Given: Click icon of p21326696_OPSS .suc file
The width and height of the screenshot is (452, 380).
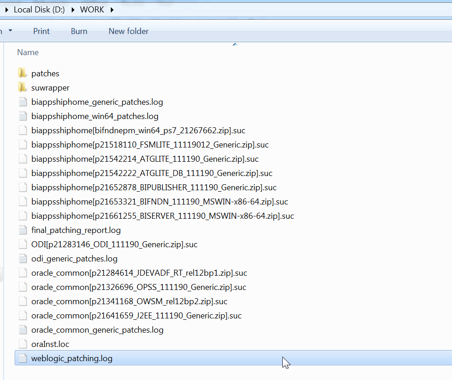Looking at the screenshot, I should [x=23, y=287].
